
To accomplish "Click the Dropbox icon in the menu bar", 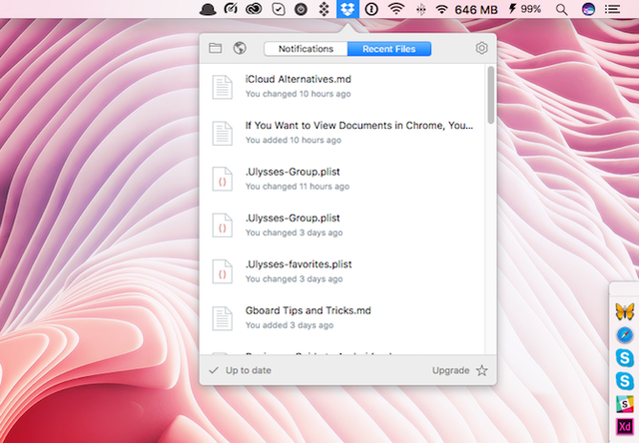I will coord(345,9).
